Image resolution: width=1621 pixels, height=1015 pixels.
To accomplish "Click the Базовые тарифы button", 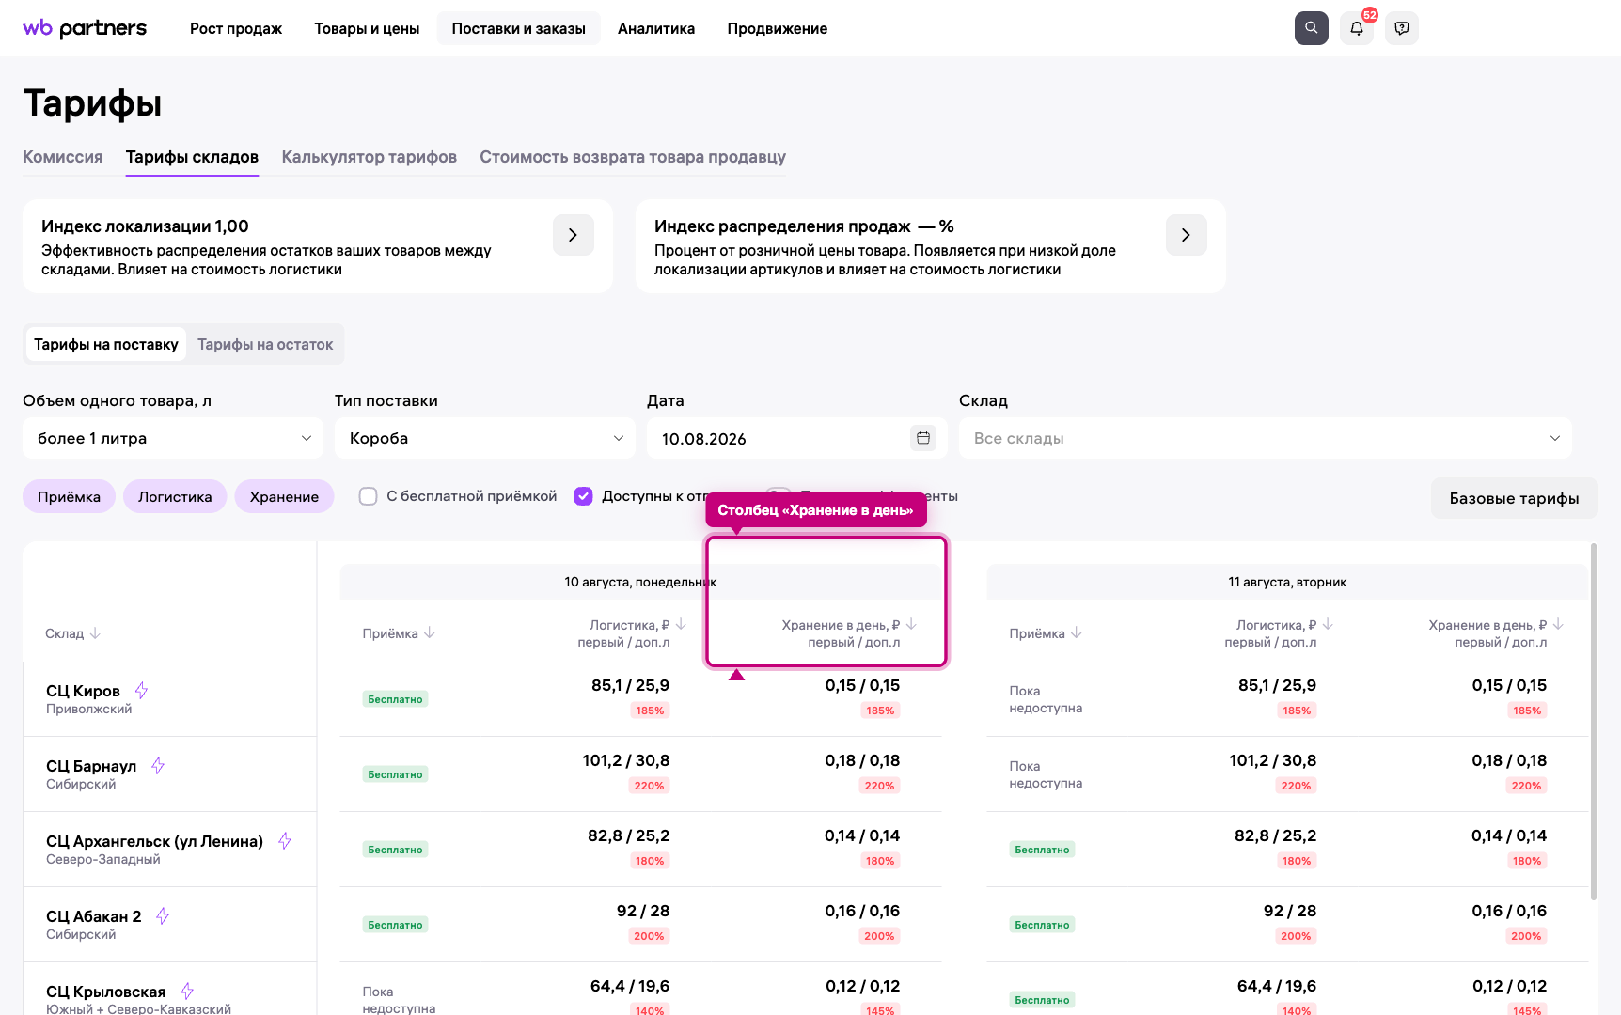I will tap(1514, 498).
